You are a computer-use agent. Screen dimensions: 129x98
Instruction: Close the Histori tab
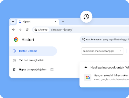click(56, 22)
